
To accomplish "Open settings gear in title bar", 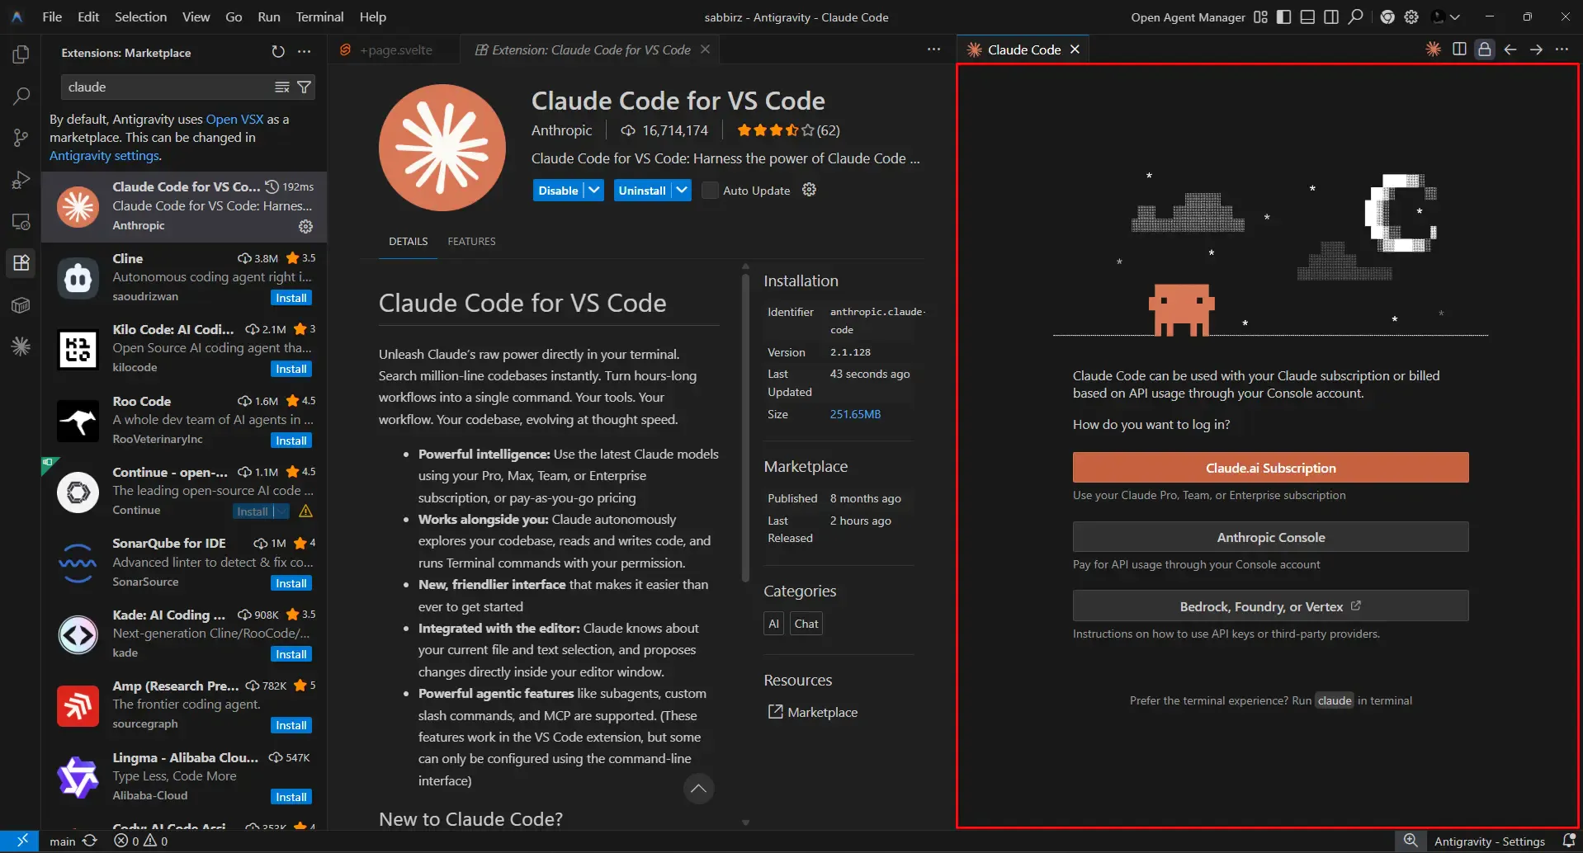I will (x=1411, y=16).
